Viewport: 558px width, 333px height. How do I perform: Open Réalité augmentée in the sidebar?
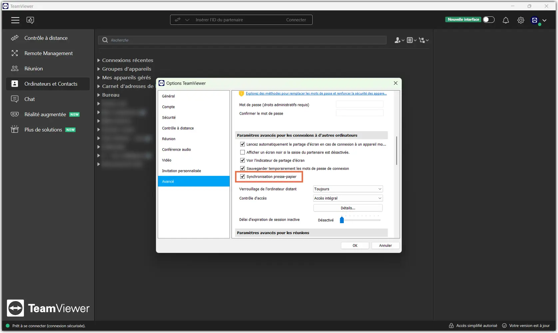click(x=48, y=114)
